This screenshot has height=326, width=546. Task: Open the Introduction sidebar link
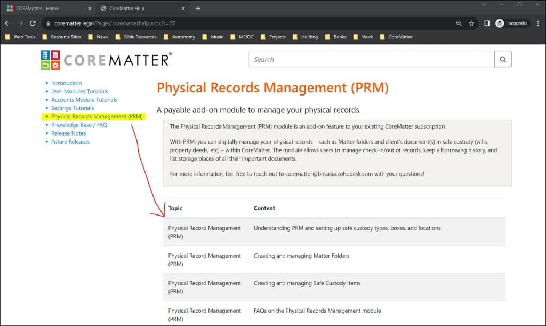[x=66, y=83]
